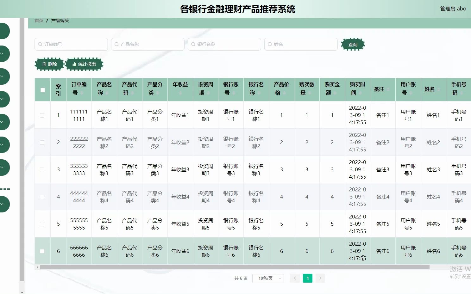The width and height of the screenshot is (471, 294).
Task: Sort by 产品名称 column sort arrows
Action: [x=107, y=93]
